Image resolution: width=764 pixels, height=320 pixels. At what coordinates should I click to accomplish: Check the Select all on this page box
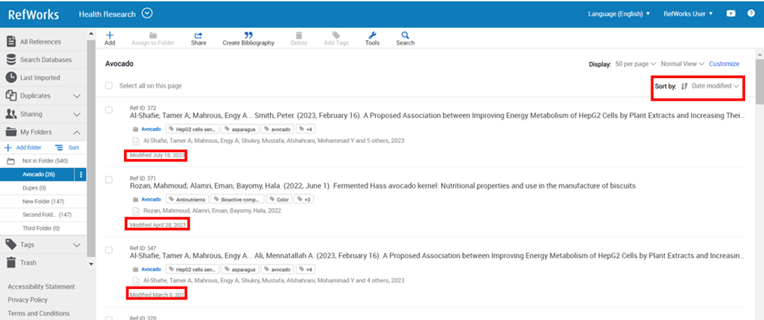[109, 85]
